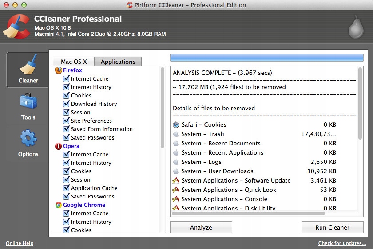Disable Opera Cookies checkbox

tap(66, 171)
